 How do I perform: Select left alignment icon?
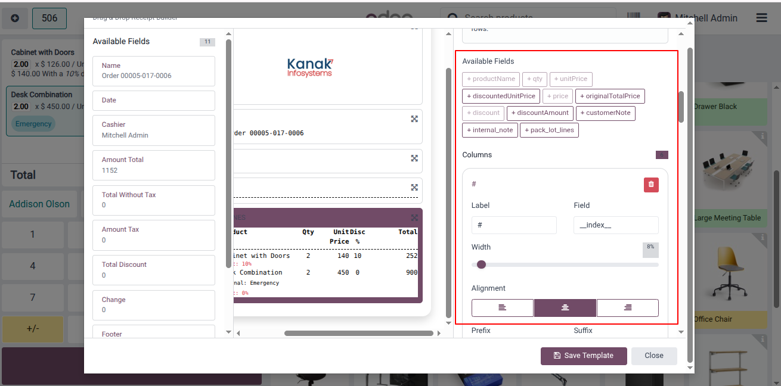pos(503,307)
